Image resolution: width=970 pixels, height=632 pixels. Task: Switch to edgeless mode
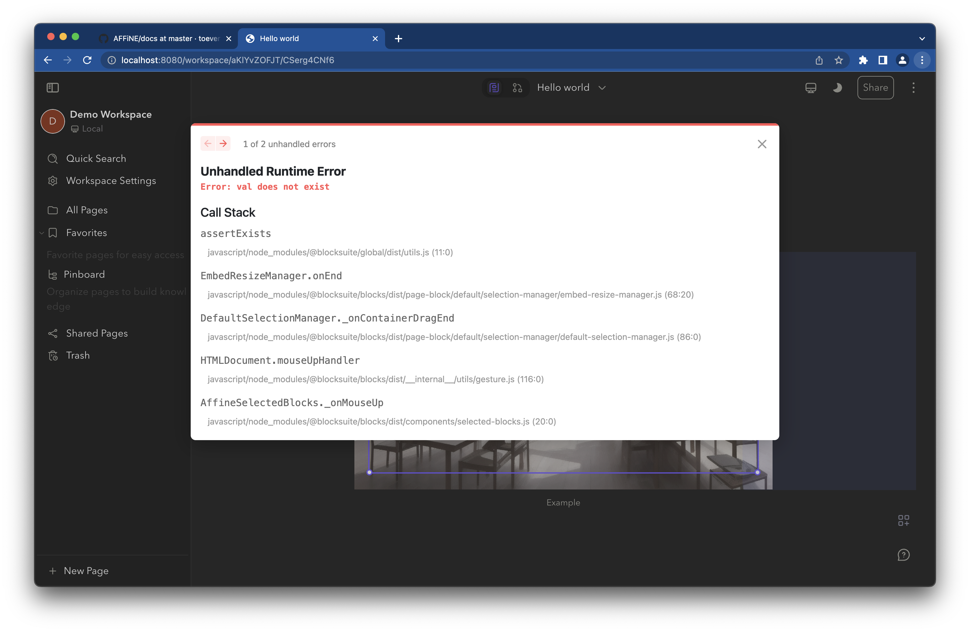pyautogui.click(x=517, y=87)
